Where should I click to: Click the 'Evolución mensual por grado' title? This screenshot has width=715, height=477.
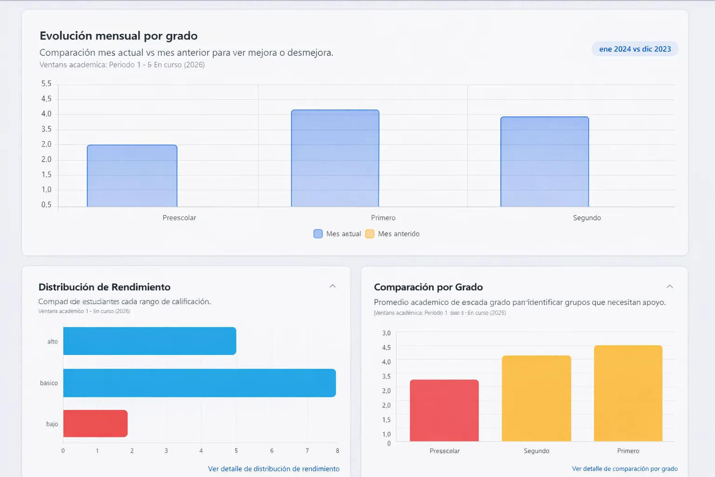coord(118,35)
